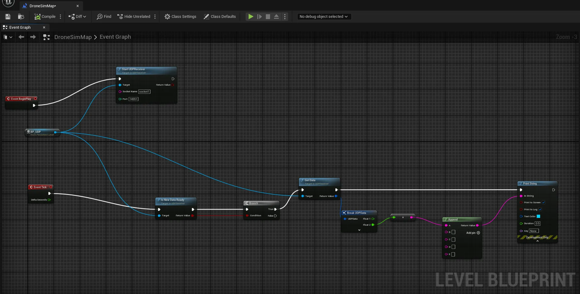This screenshot has width=580, height=294.
Task: Click the Browse to asset icon
Action: 21,17
